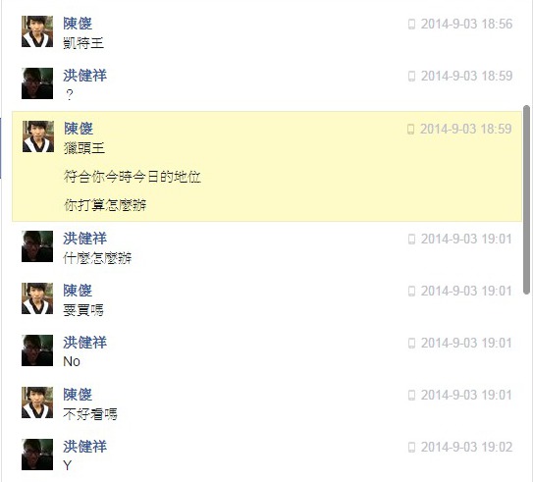Click the message text 符合你今時今日的地位

(133, 177)
